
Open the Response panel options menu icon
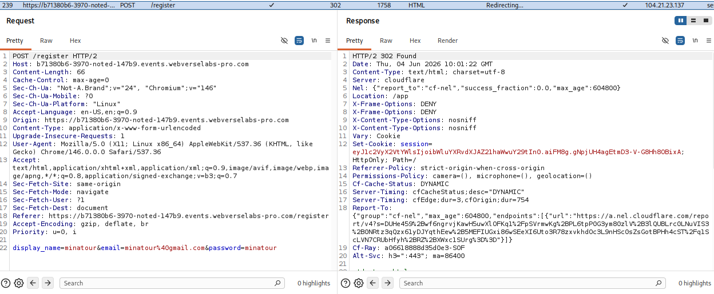[709, 41]
